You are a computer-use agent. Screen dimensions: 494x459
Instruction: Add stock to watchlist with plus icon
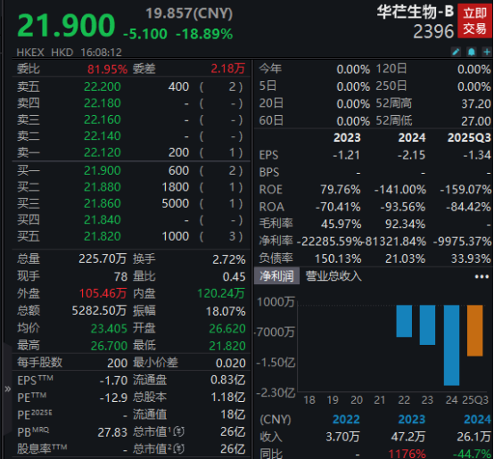click(x=487, y=52)
